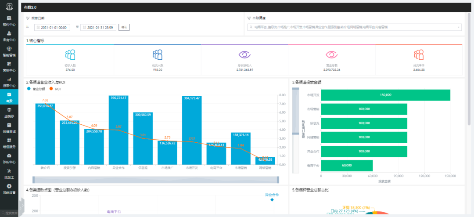Viewport: 474px width, 217px height.
Task: Click the 异业合作 diamond scatter point
Action: coord(272,200)
